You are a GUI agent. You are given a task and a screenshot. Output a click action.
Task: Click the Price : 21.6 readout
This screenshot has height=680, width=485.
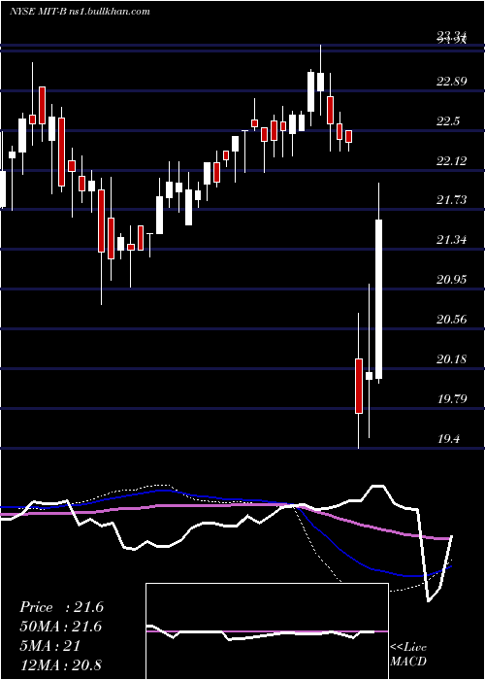61,607
